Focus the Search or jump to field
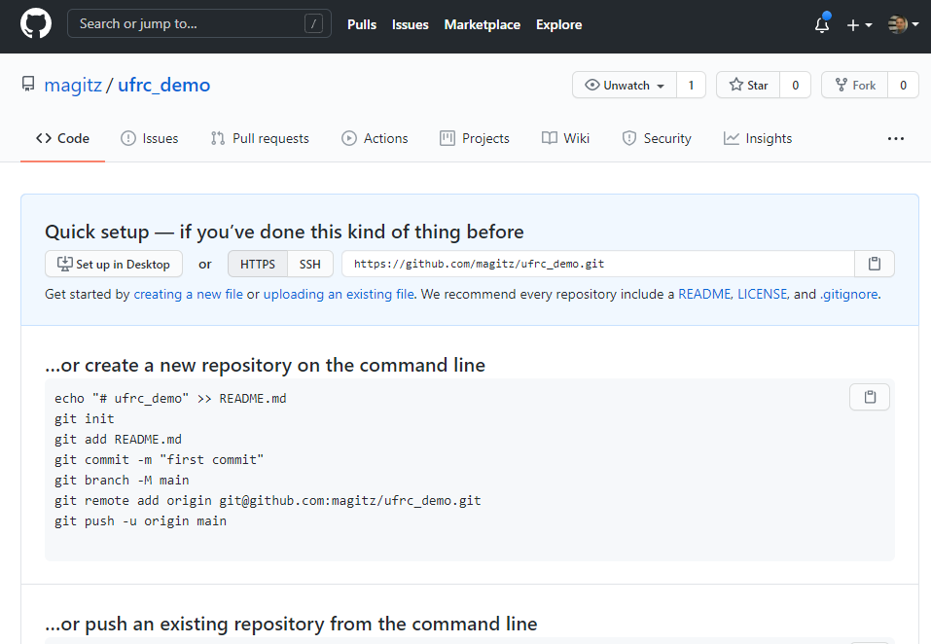The image size is (931, 644). tap(198, 23)
